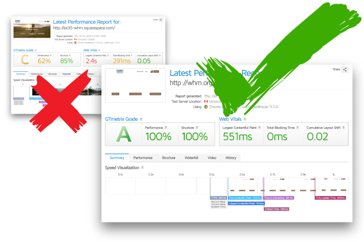Click the 0.02 Cumulative Layout Shift value
364x242 pixels.
click(317, 137)
